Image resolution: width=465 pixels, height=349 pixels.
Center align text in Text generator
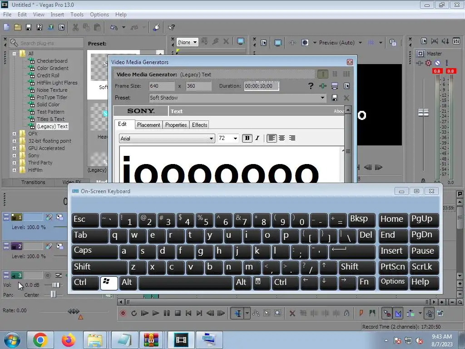coord(282,138)
